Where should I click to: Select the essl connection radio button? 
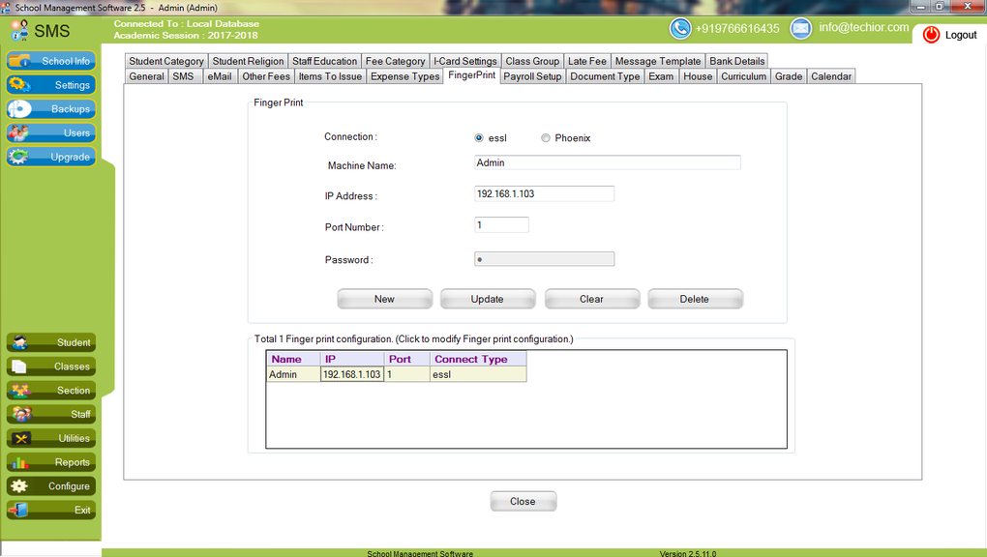coord(479,137)
